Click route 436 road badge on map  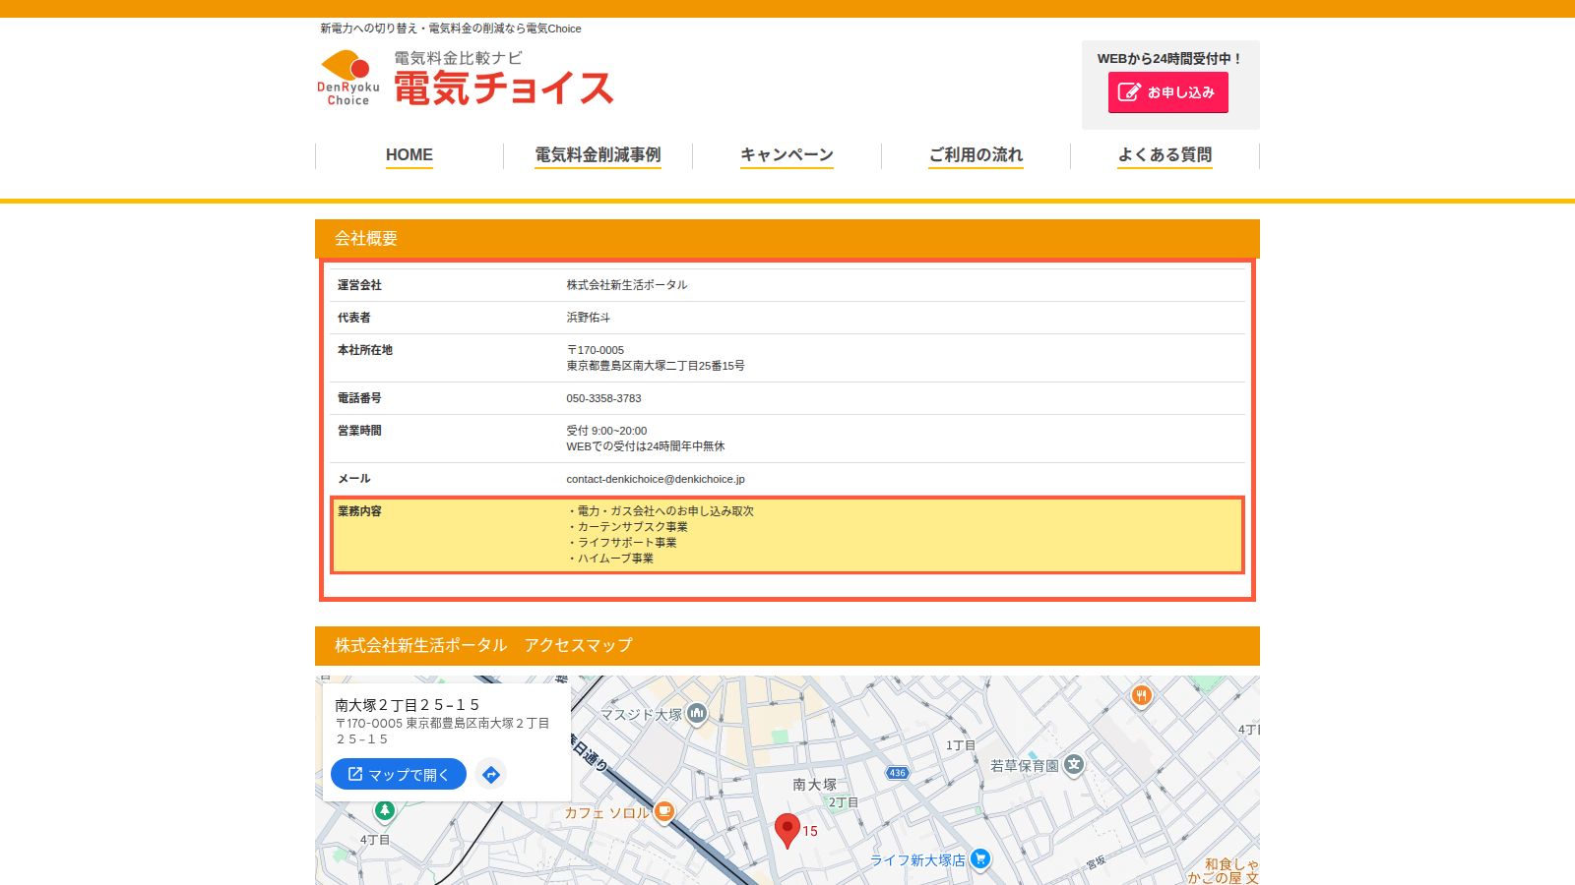pos(897,773)
